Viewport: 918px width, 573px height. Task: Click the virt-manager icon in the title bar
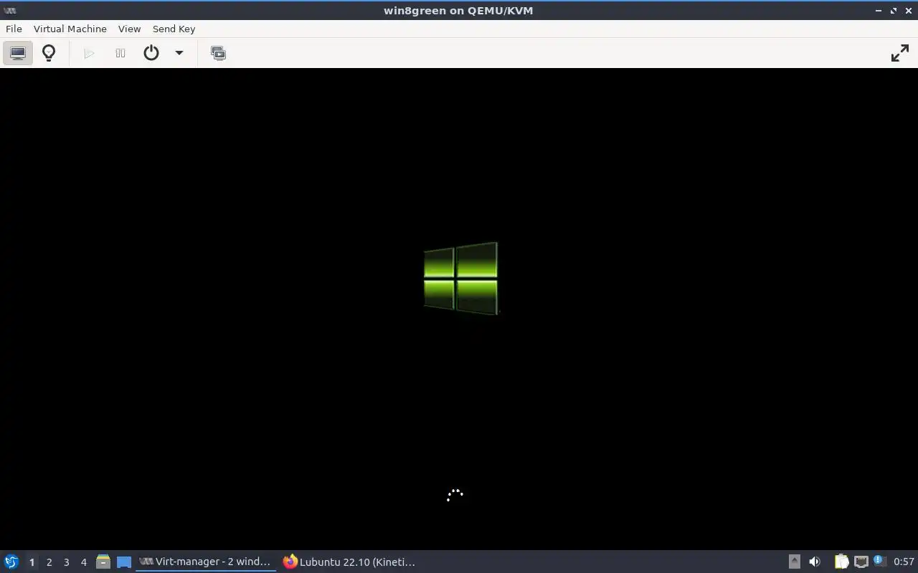tap(10, 10)
